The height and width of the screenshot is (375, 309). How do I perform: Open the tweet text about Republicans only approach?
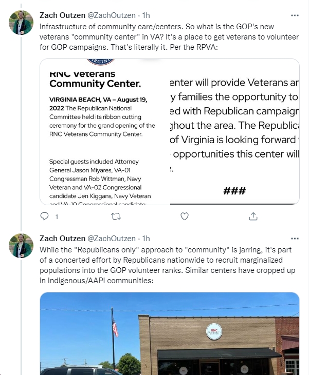pyautogui.click(x=167, y=265)
